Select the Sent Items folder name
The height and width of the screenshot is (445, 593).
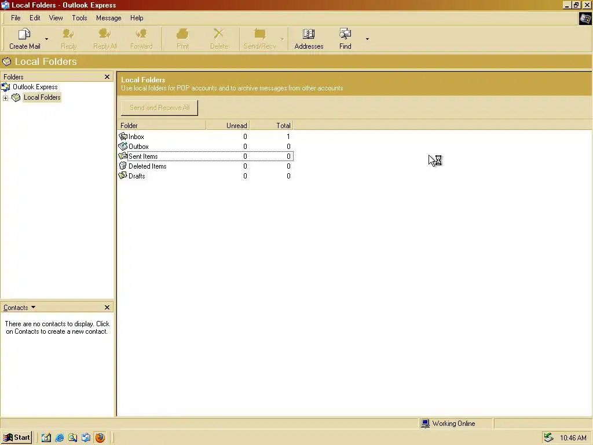pyautogui.click(x=143, y=156)
